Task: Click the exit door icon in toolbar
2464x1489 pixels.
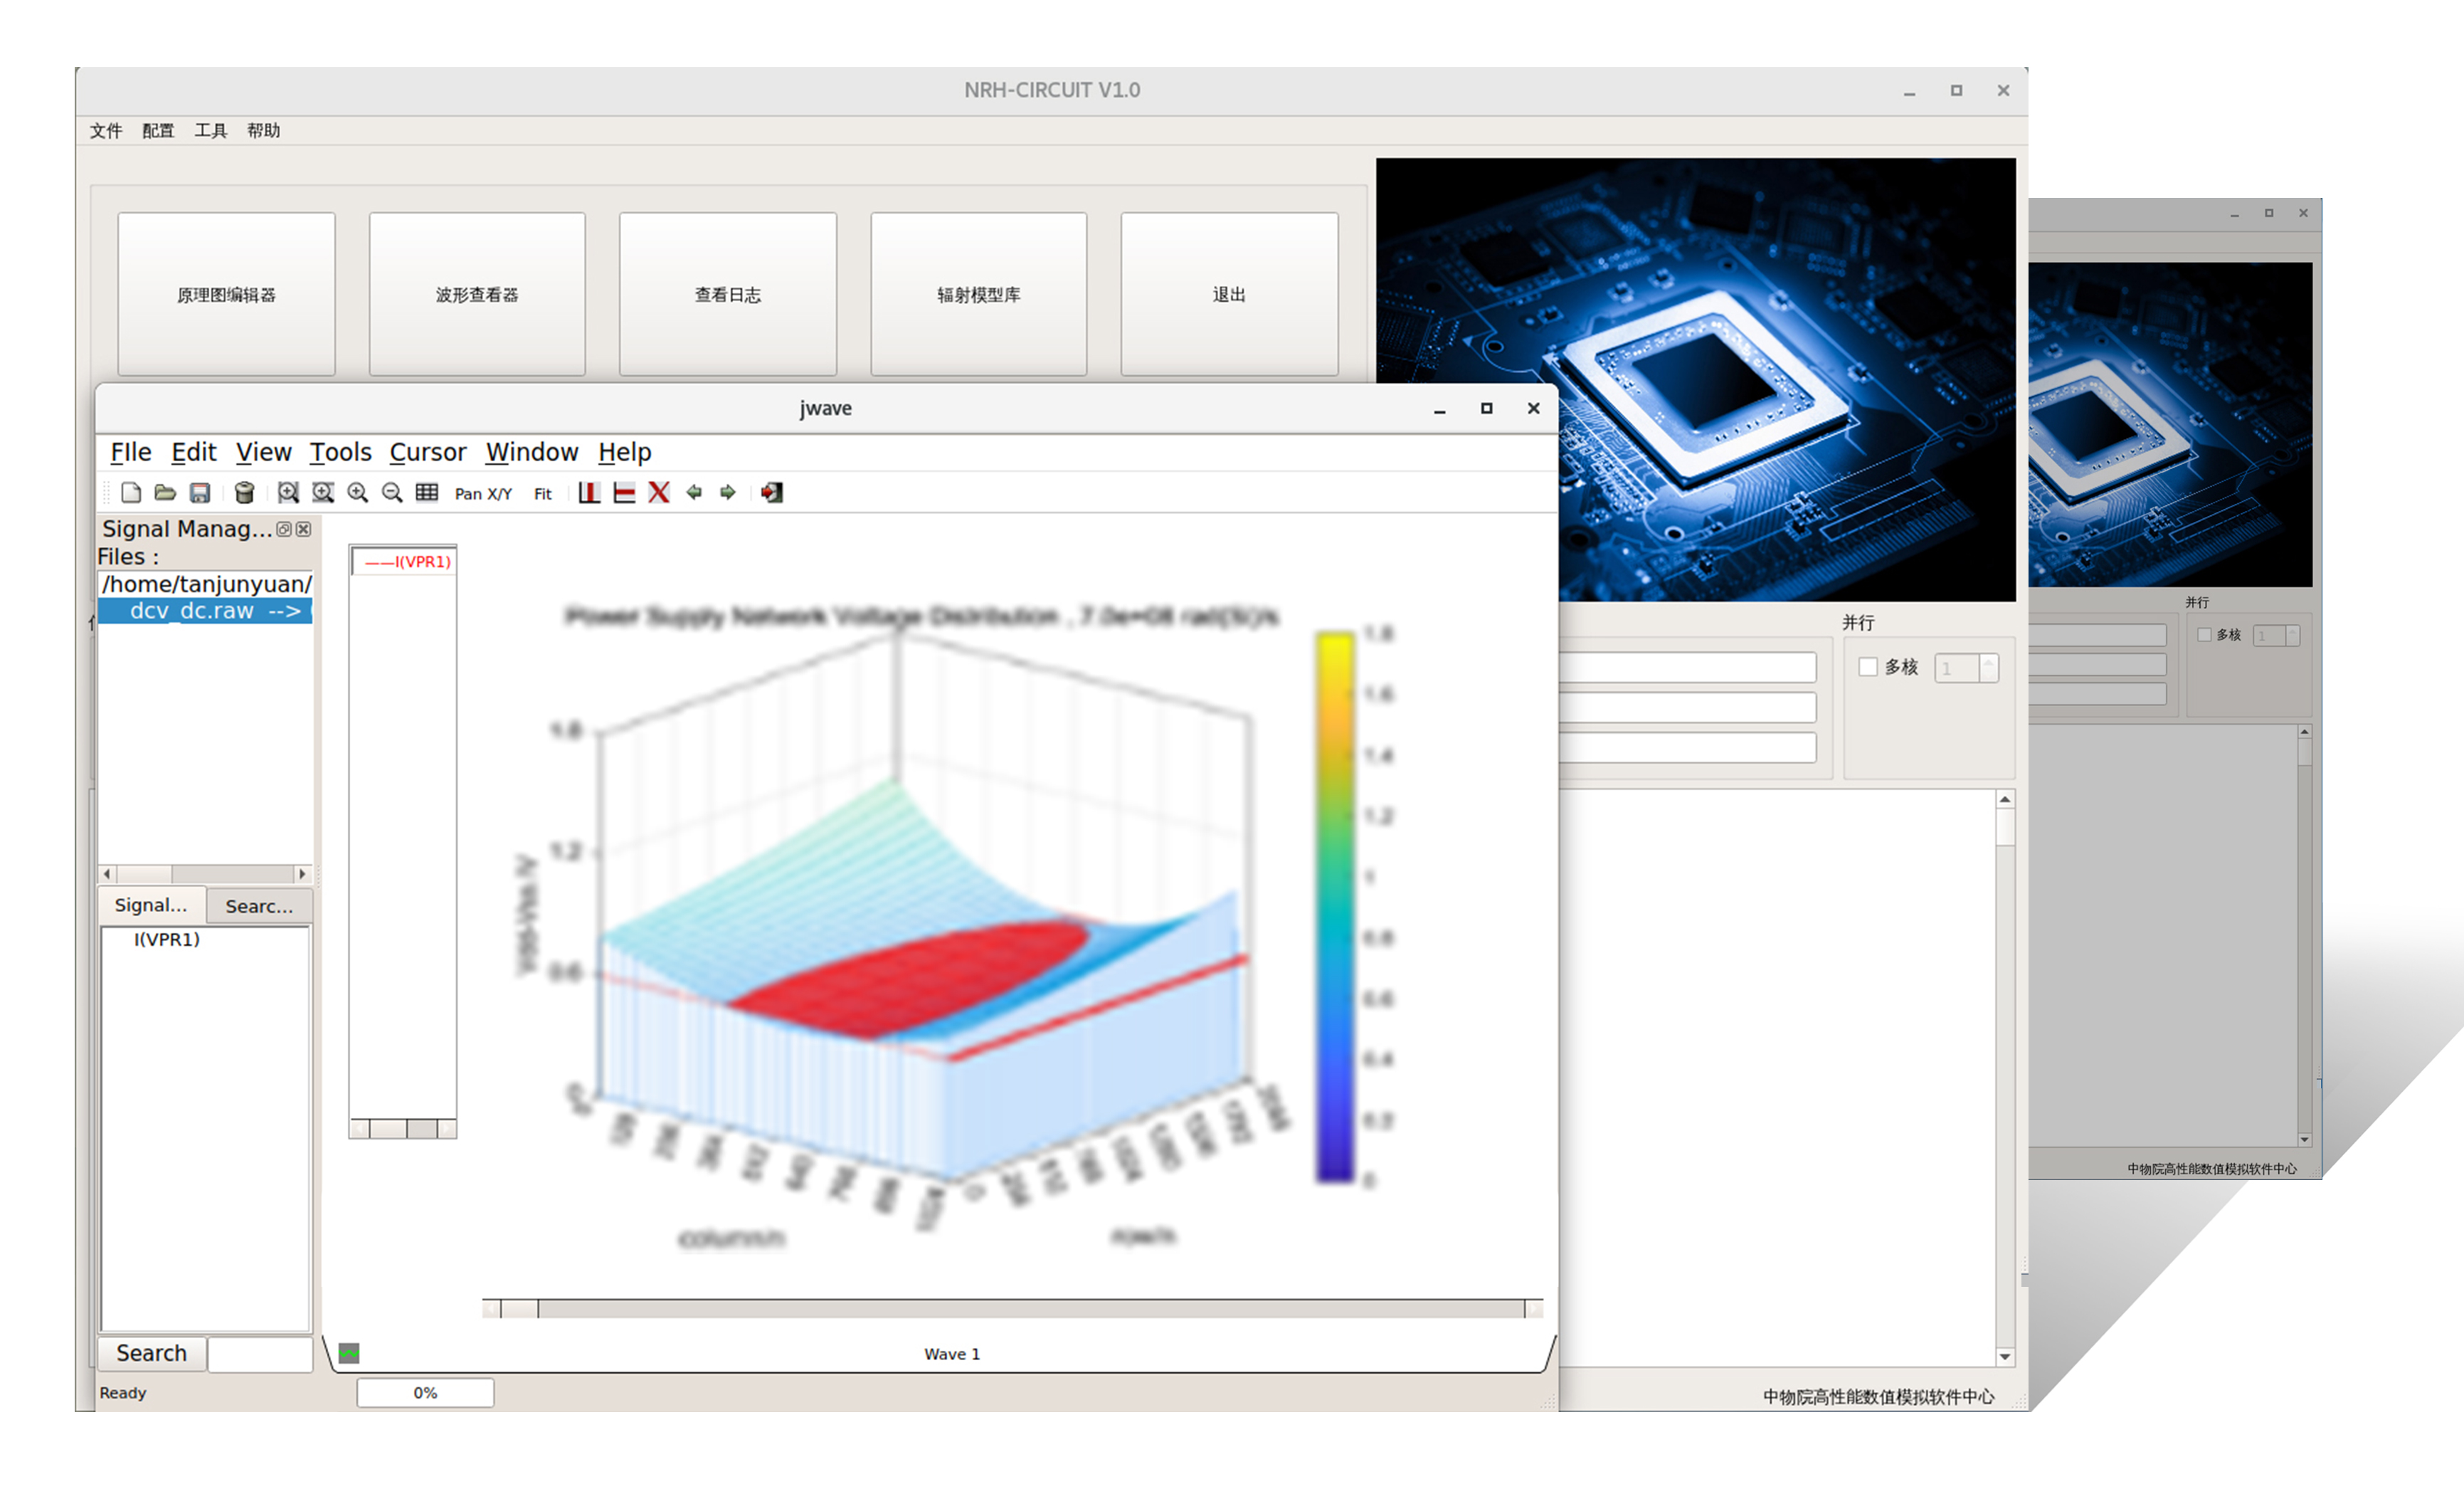Action: click(771, 492)
